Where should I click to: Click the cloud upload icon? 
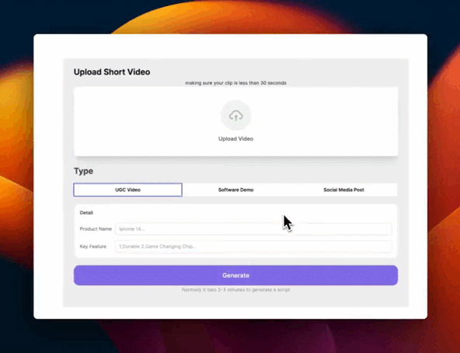pos(236,116)
